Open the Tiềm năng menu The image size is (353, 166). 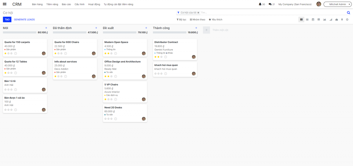[x=52, y=4]
